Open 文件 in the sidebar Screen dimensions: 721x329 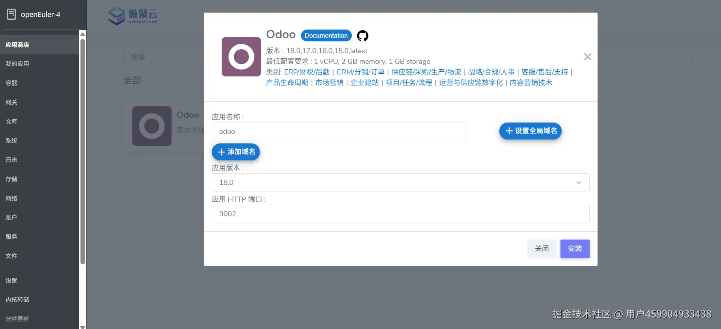[x=39, y=256]
